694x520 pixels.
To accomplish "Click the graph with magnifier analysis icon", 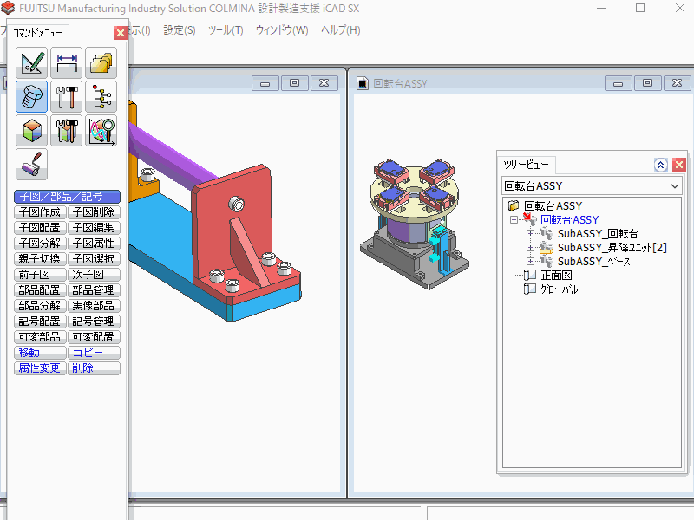I will 101,130.
